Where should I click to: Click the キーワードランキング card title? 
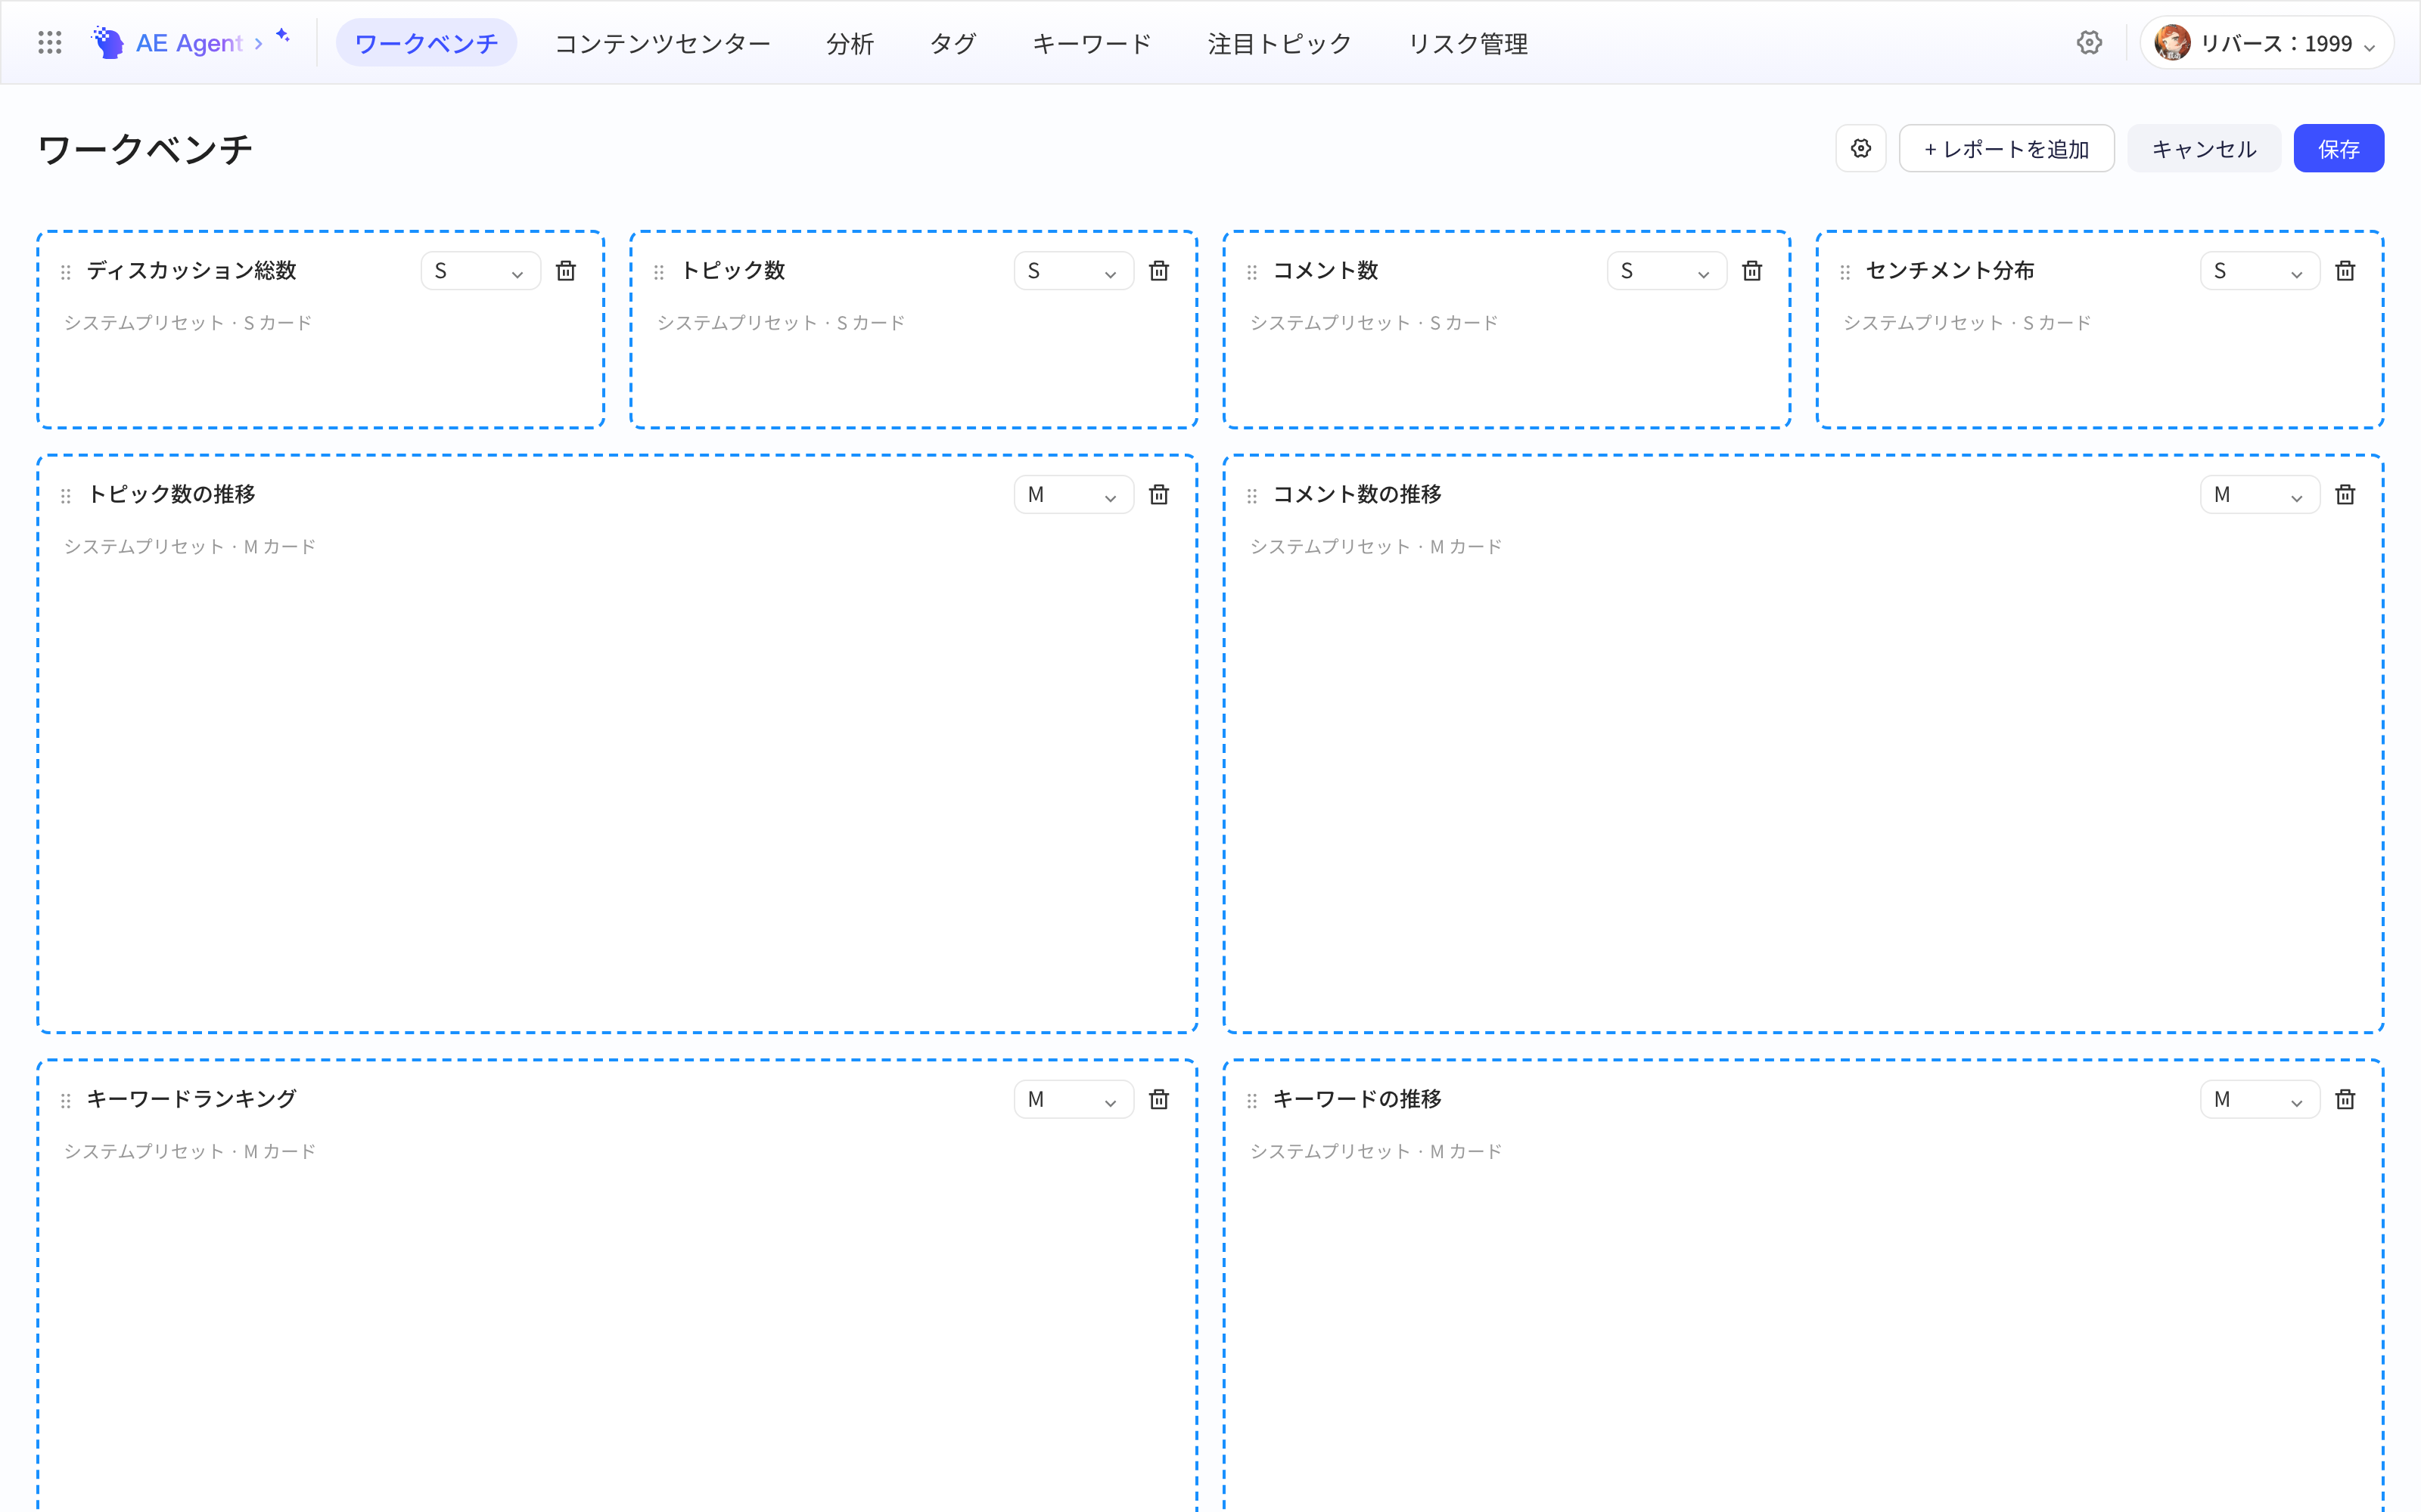(192, 1099)
